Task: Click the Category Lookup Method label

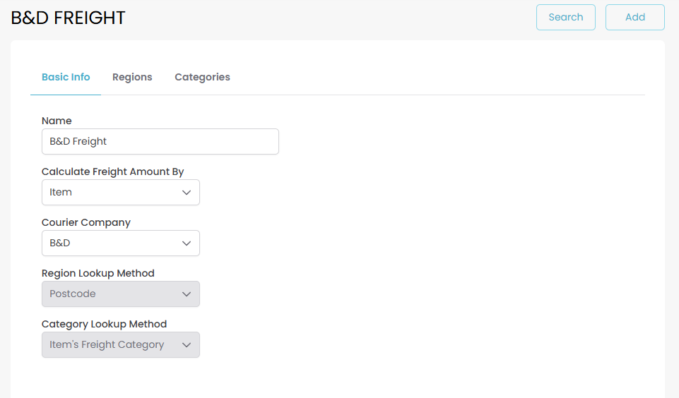Action: [x=104, y=324]
